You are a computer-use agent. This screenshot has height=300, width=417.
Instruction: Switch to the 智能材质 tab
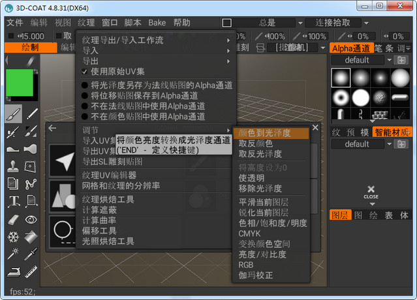(392, 132)
